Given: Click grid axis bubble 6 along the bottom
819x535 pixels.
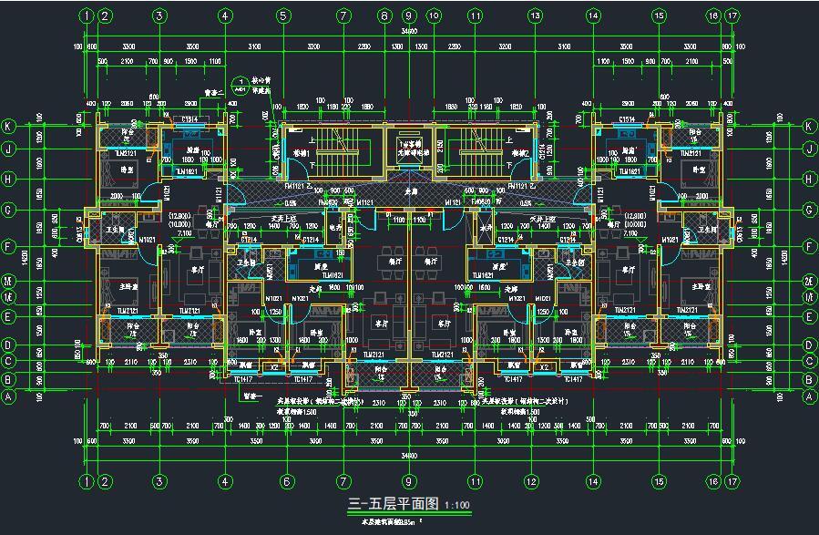Looking at the screenshot, I should [284, 481].
